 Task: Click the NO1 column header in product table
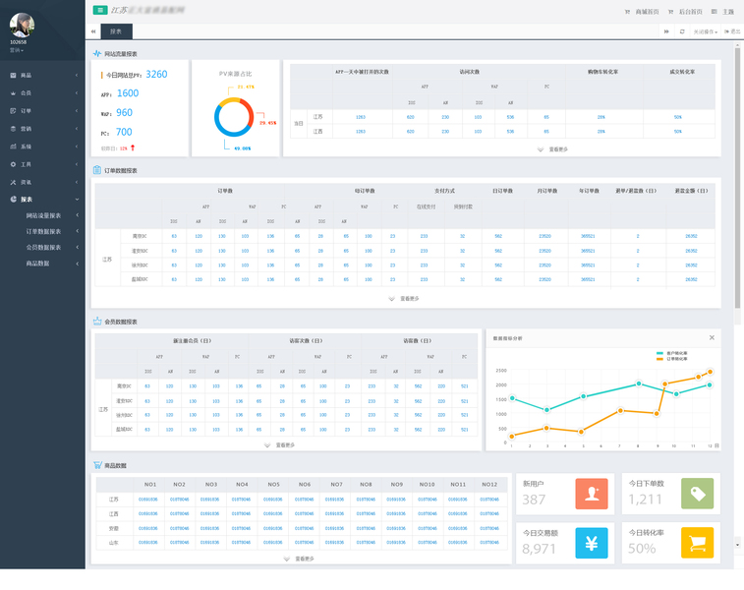coord(150,484)
